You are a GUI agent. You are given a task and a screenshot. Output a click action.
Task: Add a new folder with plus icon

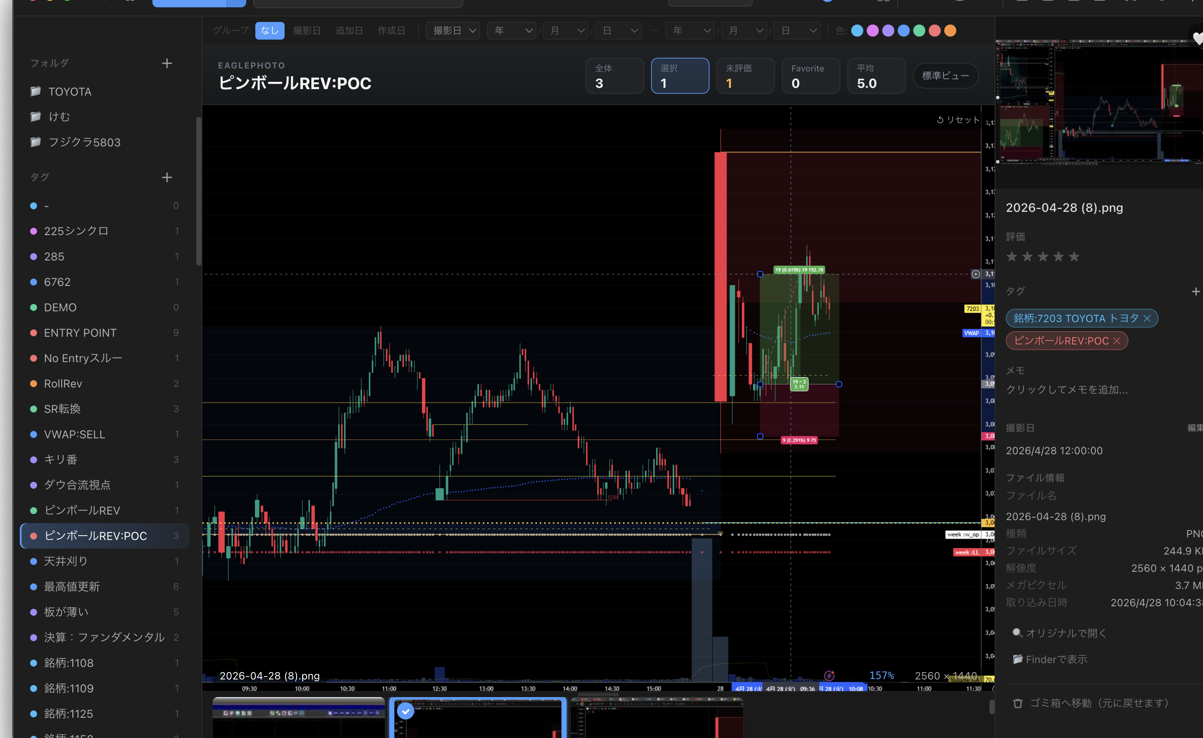coord(167,63)
